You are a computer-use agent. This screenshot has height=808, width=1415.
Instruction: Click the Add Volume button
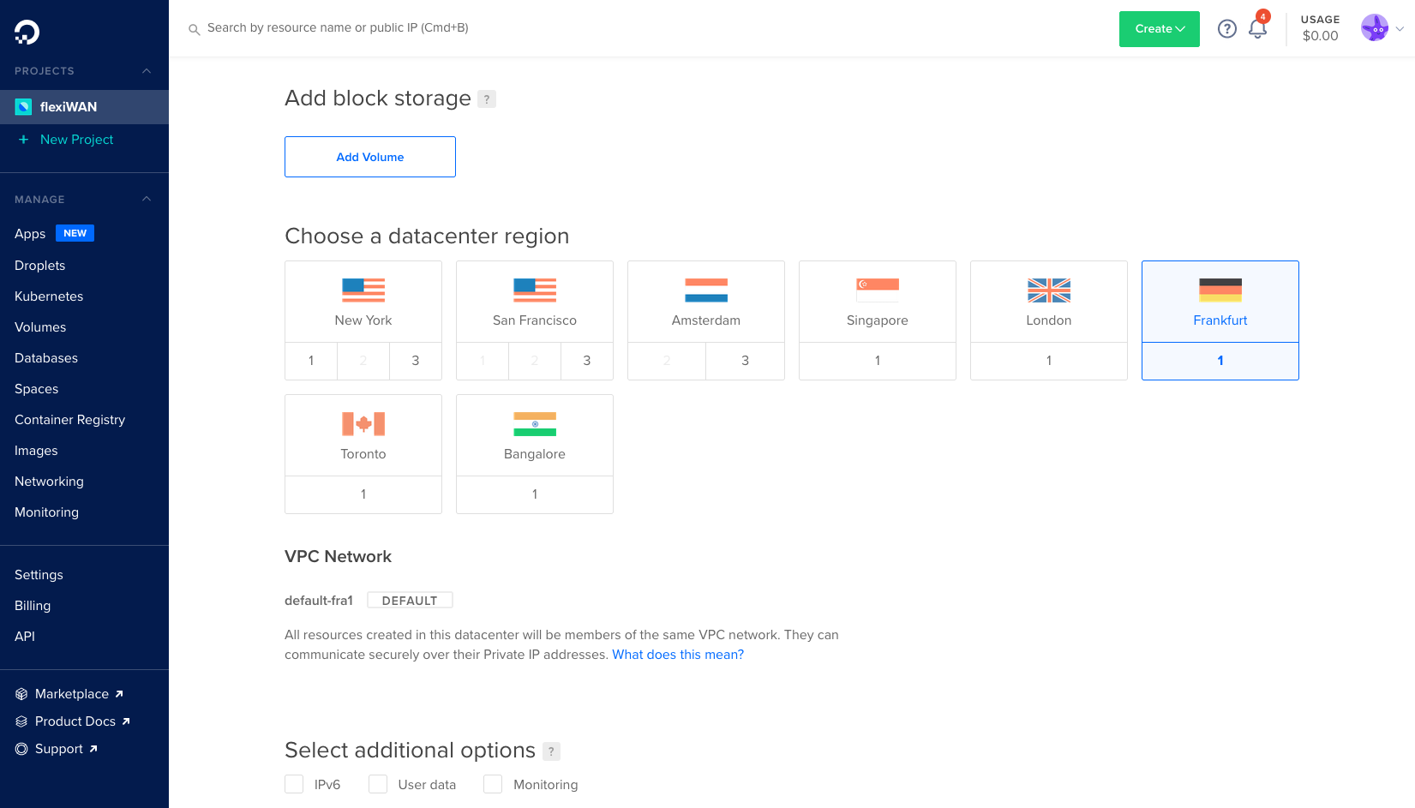coord(370,157)
